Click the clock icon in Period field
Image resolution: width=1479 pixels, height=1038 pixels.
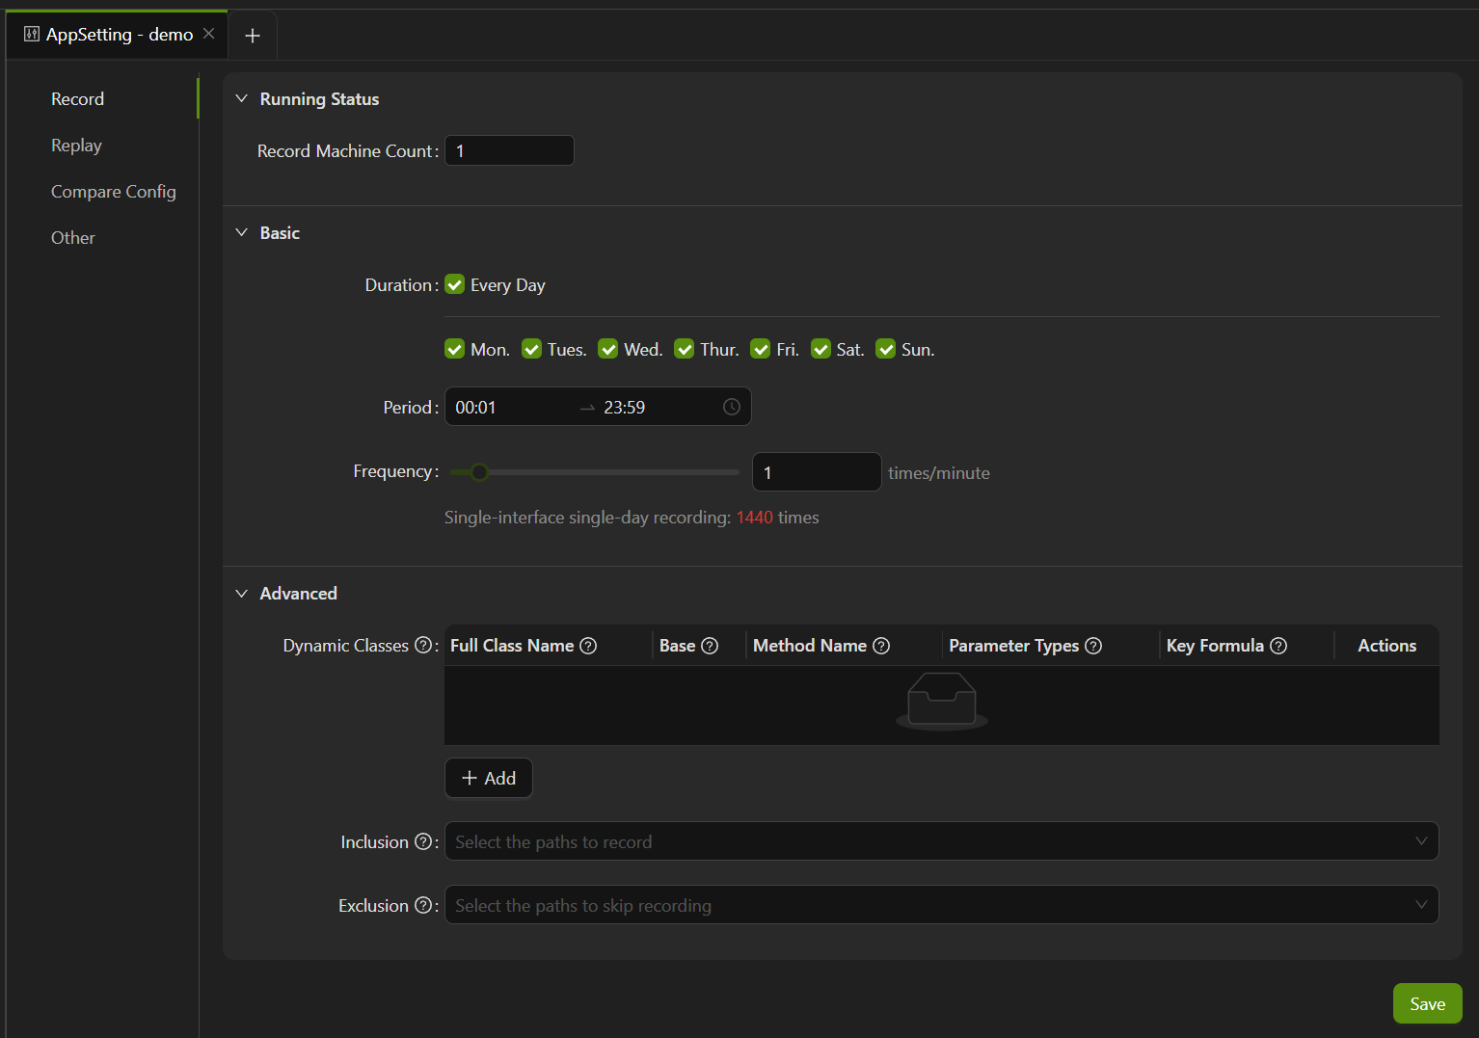[732, 407]
